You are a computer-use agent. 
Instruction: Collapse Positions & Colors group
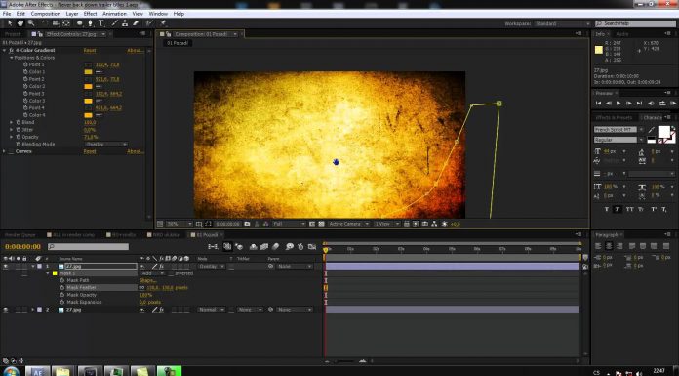(12, 58)
